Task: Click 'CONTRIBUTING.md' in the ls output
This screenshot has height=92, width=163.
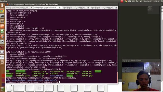Action: [40, 74]
